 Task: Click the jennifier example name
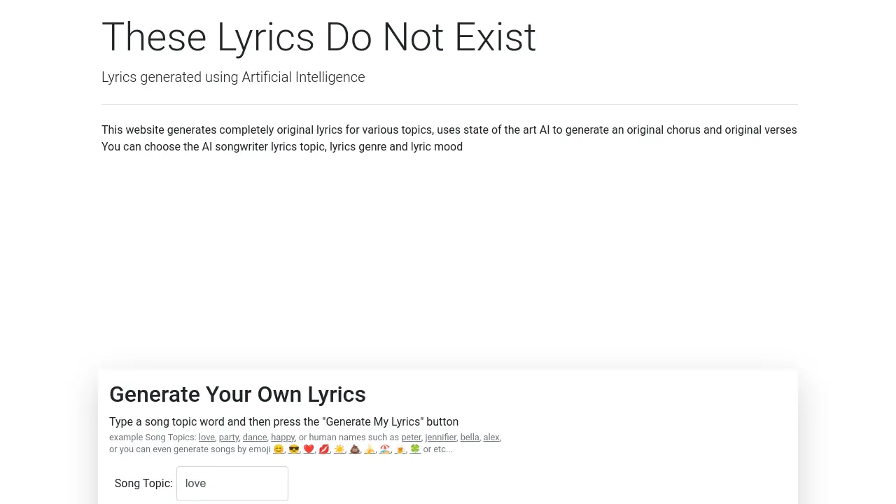[x=440, y=437]
